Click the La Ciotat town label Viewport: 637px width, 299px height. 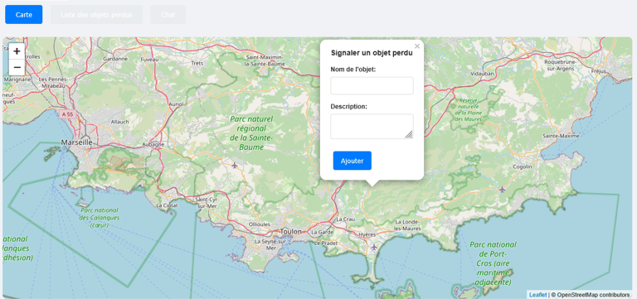[x=167, y=205]
